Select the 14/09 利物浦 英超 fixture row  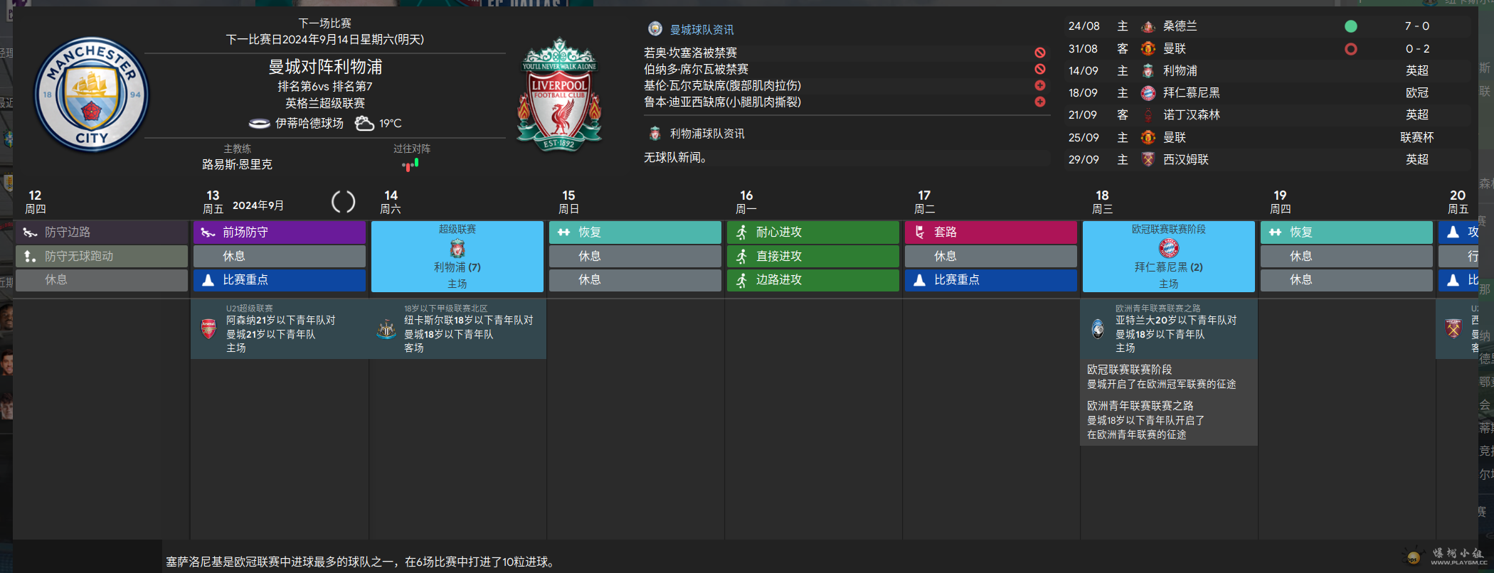point(1266,70)
